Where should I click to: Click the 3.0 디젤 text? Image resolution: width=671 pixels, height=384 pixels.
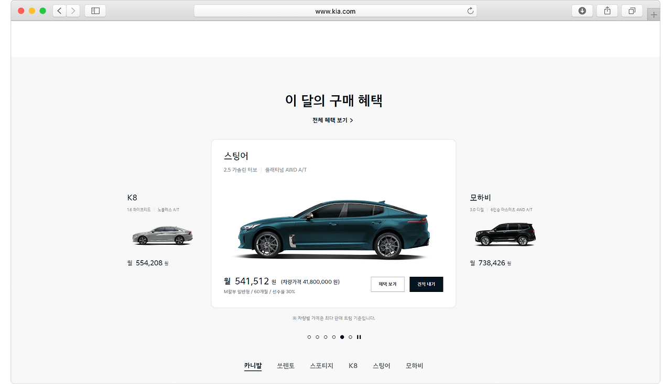(477, 210)
